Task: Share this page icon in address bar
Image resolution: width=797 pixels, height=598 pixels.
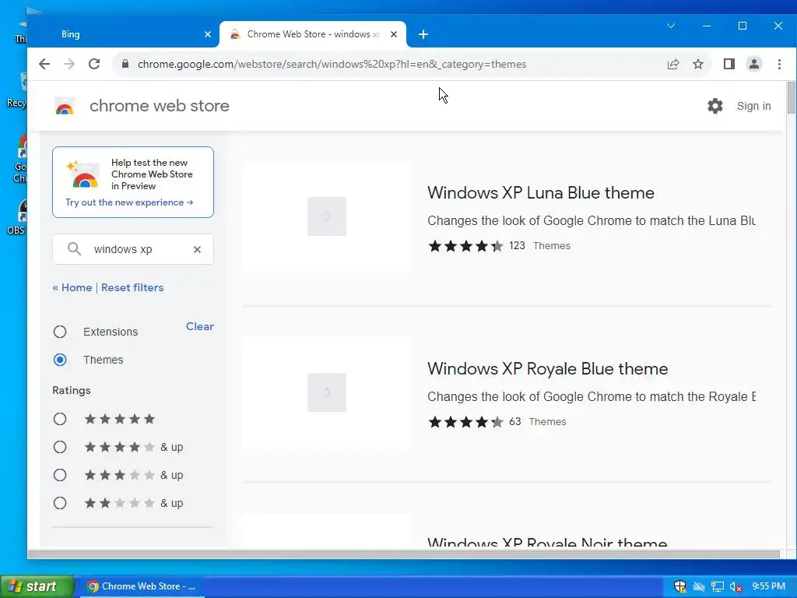Action: (673, 64)
